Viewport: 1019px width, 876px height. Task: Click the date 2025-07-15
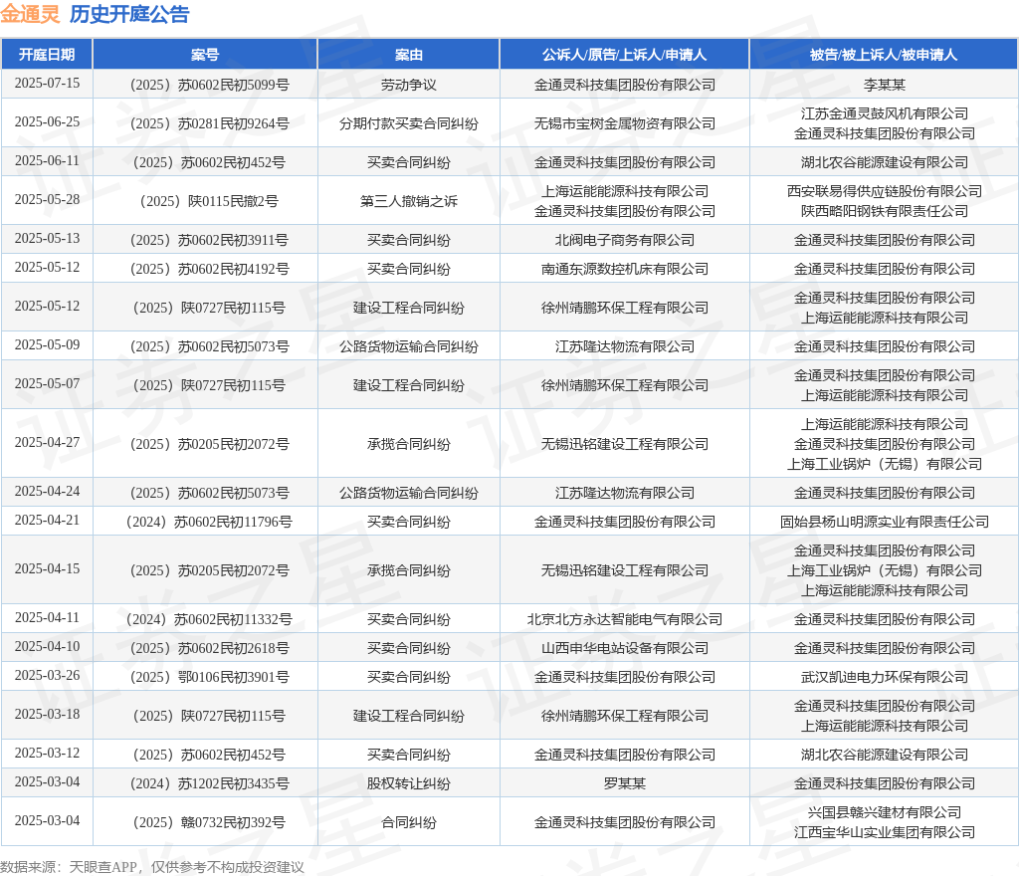point(47,84)
